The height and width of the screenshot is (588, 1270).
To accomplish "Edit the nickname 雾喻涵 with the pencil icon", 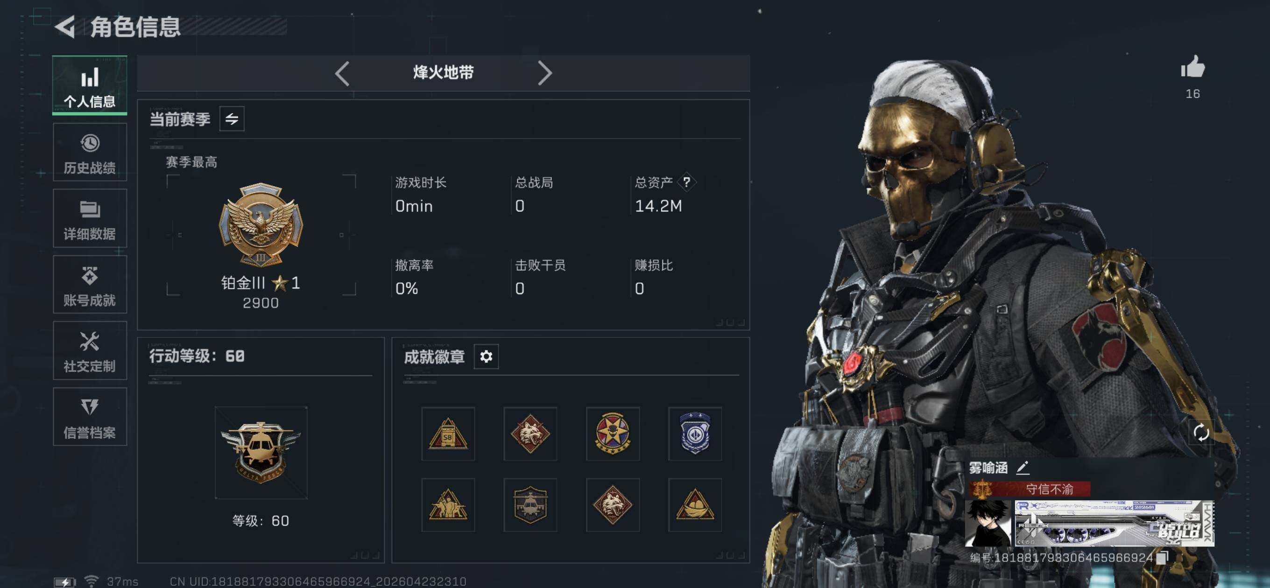I will point(1023,467).
